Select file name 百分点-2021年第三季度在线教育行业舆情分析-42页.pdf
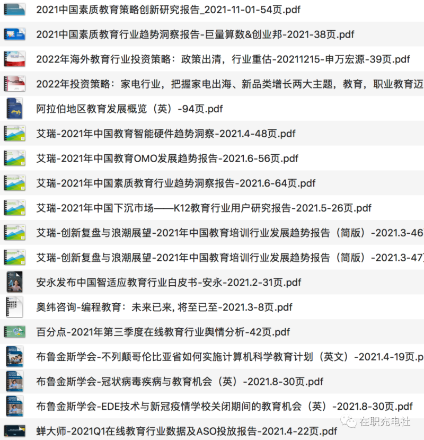The image size is (424, 440). coord(163,332)
